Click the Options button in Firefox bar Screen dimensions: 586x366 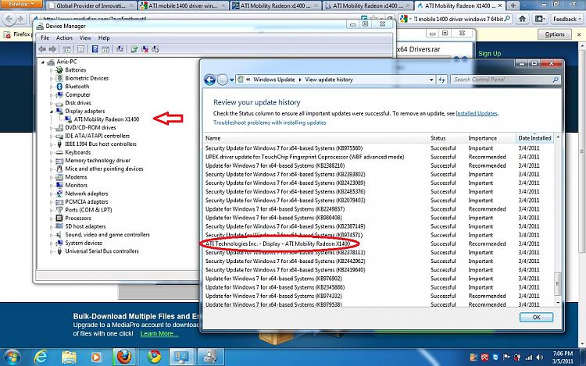coord(555,34)
